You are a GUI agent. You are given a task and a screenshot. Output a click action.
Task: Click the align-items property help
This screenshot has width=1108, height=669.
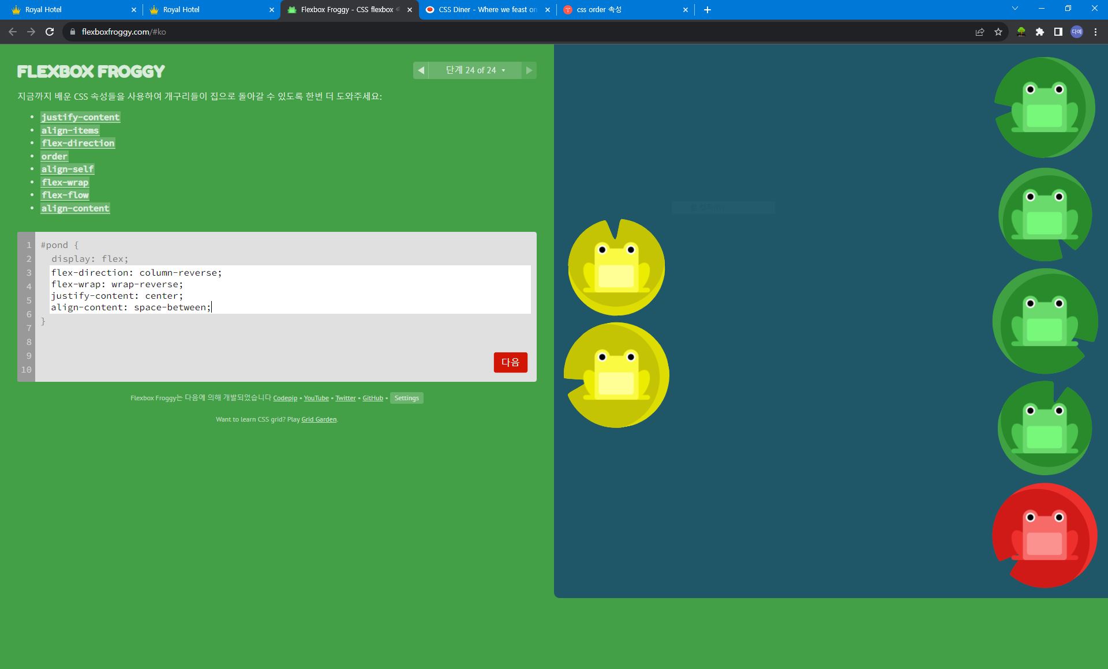[x=70, y=130]
